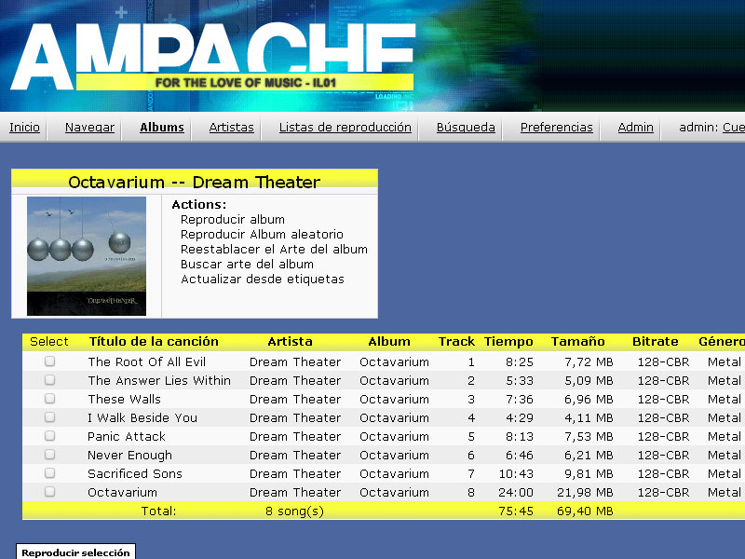The height and width of the screenshot is (559, 745).
Task: Open the Albums menu item
Action: coord(162,128)
